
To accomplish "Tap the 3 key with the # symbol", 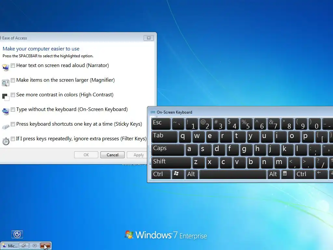I will [219, 124].
